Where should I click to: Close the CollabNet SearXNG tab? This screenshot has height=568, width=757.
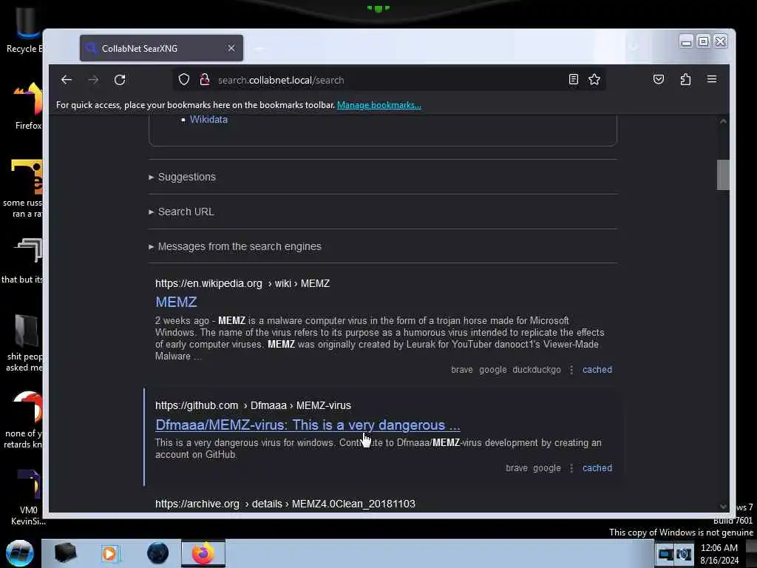[231, 48]
